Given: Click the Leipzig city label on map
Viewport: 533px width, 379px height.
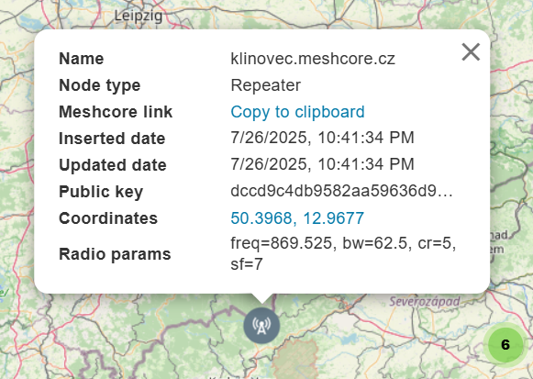Looking at the screenshot, I should (138, 16).
